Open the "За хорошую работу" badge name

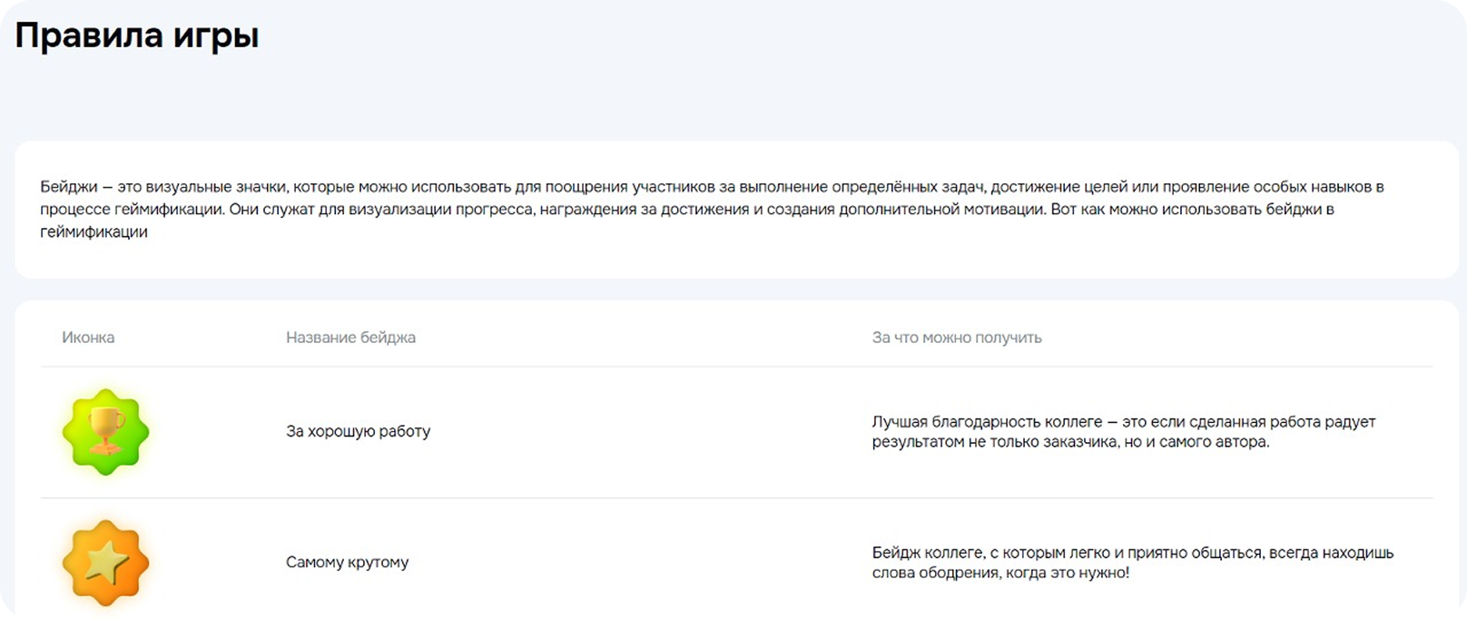[358, 431]
